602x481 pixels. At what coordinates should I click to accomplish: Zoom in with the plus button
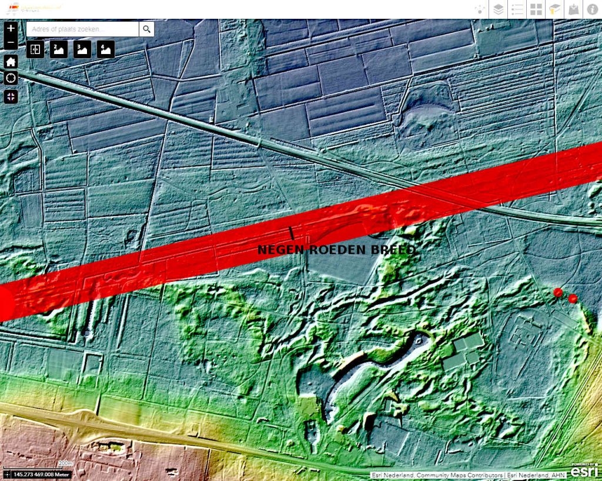(11, 28)
